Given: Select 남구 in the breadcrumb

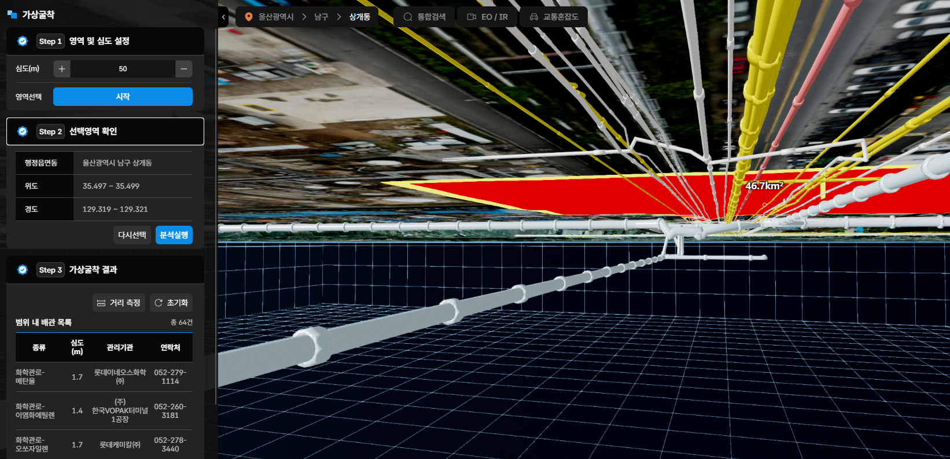Looking at the screenshot, I should click(x=321, y=17).
